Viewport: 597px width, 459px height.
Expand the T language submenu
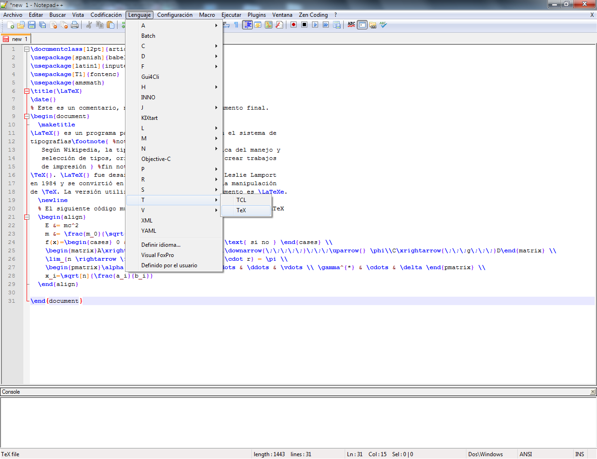click(173, 200)
